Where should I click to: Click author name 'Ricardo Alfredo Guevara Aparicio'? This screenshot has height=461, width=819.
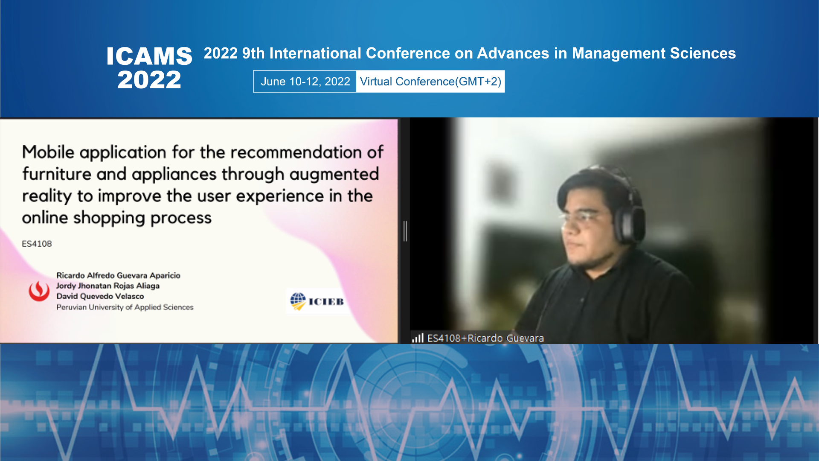click(x=118, y=275)
